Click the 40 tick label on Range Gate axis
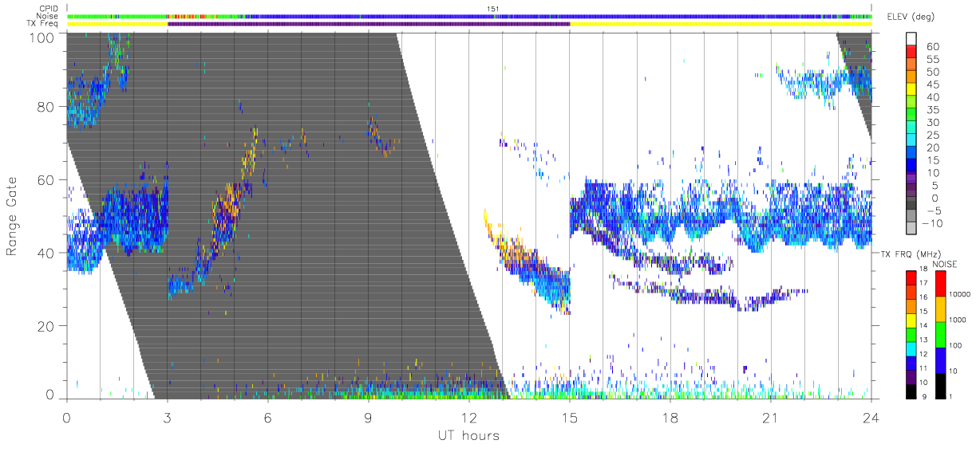Viewport: 980px width, 452px height. pyautogui.click(x=45, y=253)
